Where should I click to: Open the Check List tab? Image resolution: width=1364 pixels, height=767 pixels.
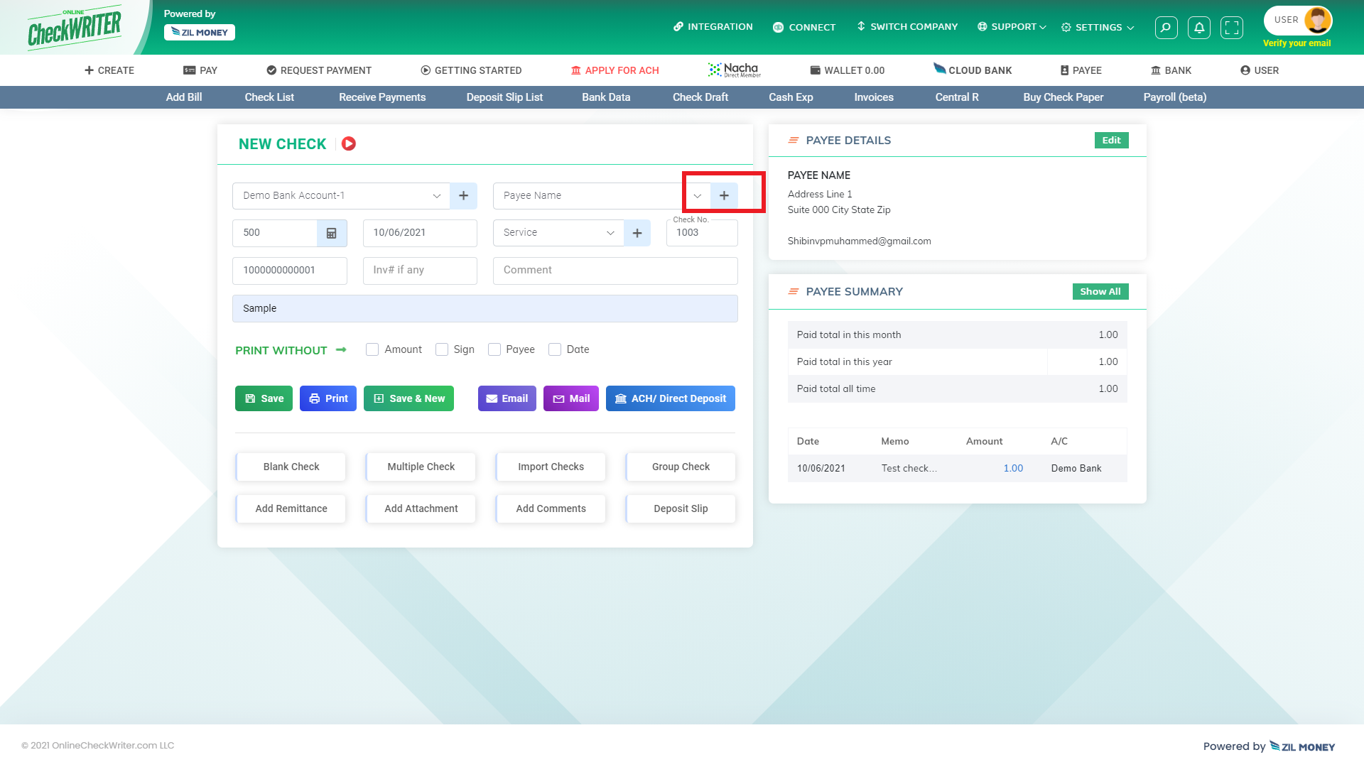tap(269, 97)
